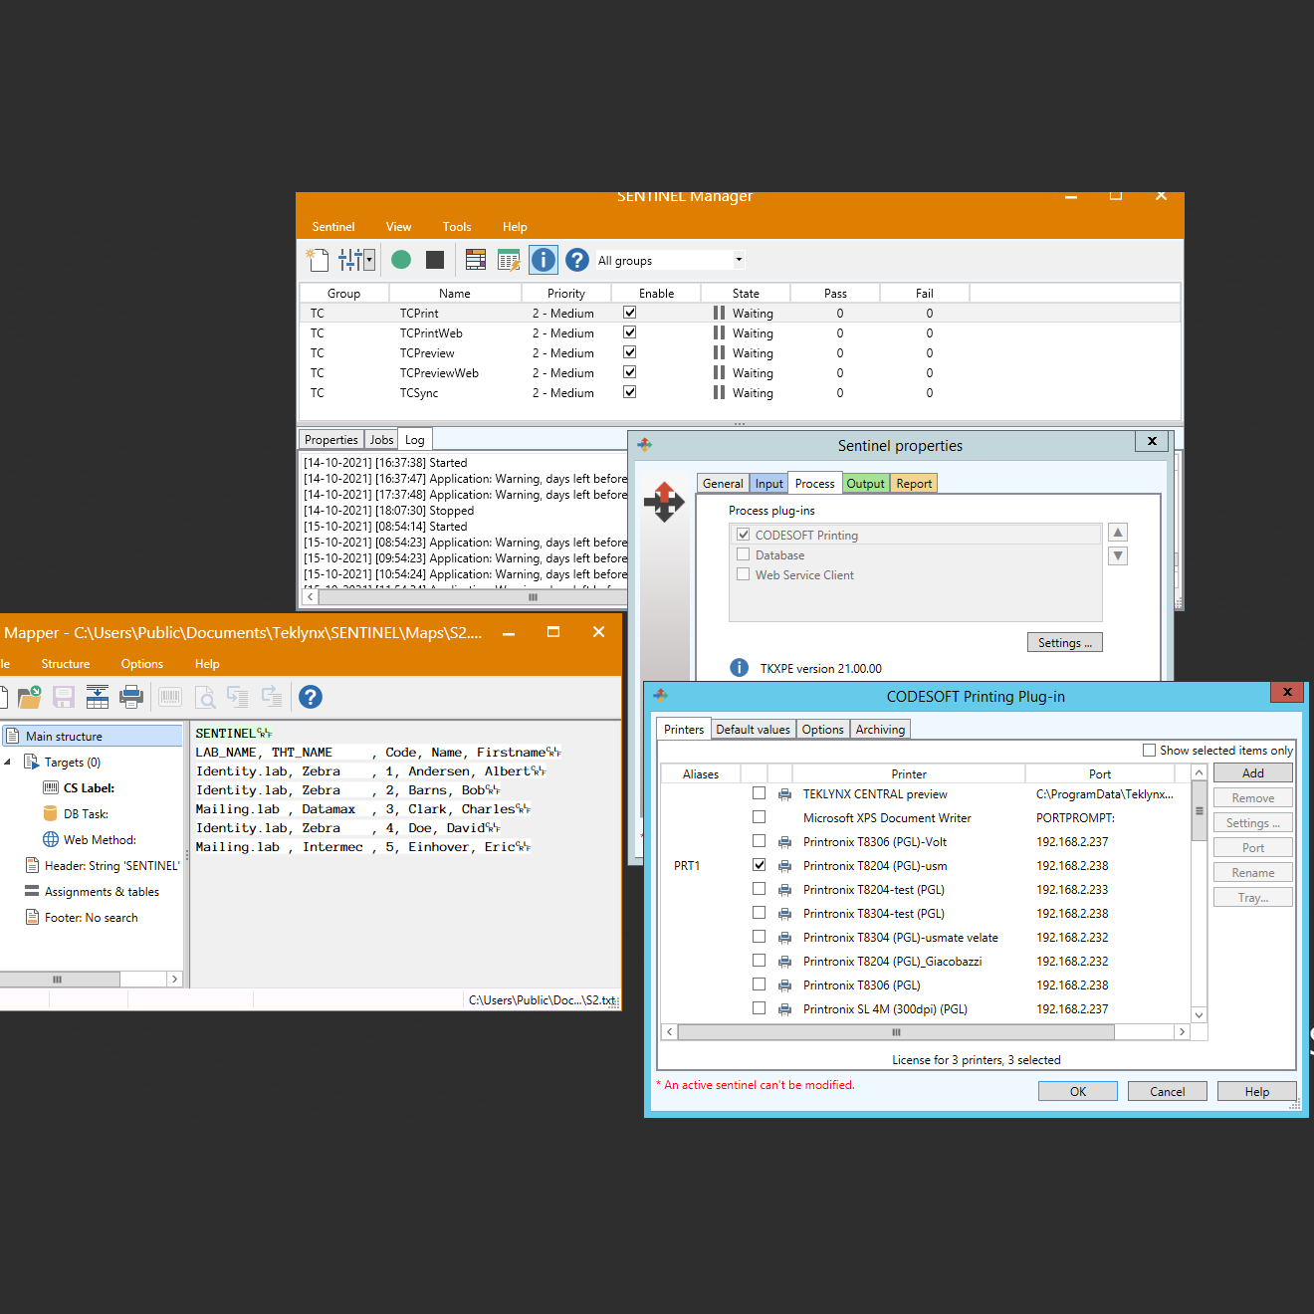Toggle the blue information icon in Manager toolbar
1314x1314 pixels.
pyautogui.click(x=544, y=260)
